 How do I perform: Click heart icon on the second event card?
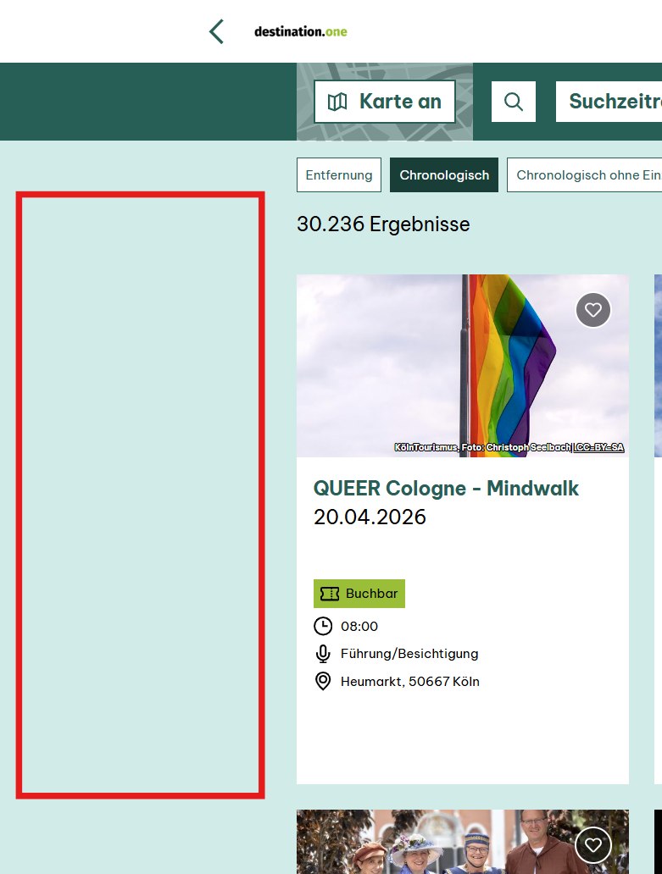[x=593, y=844]
